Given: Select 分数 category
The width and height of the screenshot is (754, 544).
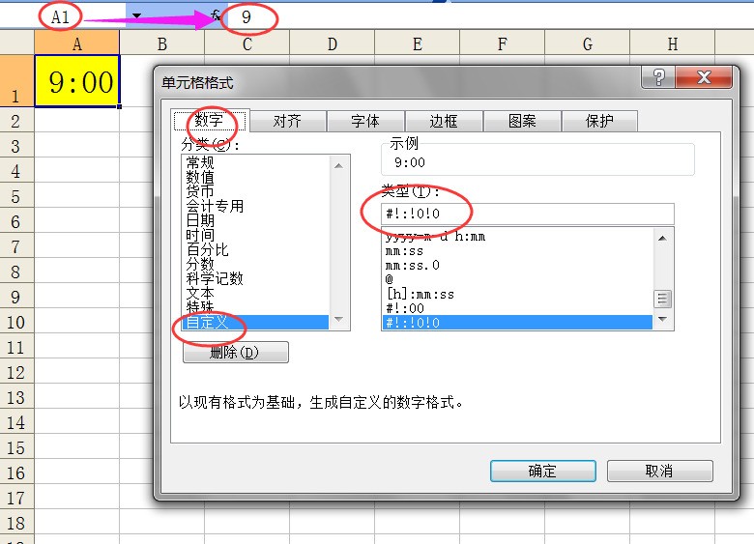Looking at the screenshot, I should [256, 264].
